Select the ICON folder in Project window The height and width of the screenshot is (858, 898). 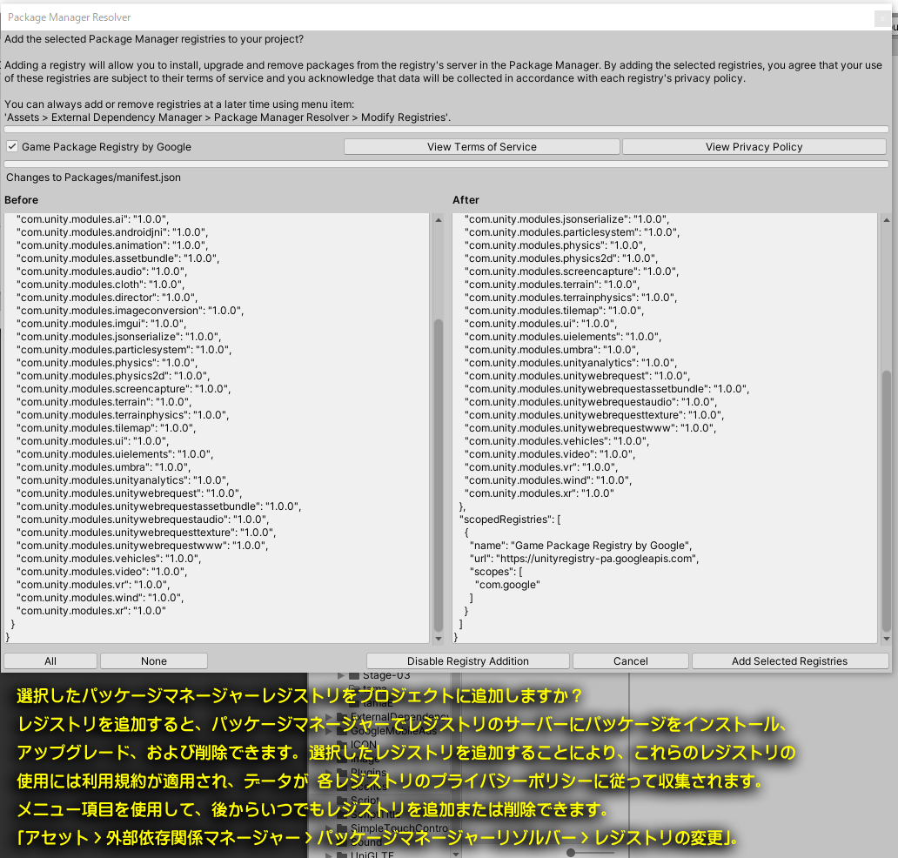(364, 745)
